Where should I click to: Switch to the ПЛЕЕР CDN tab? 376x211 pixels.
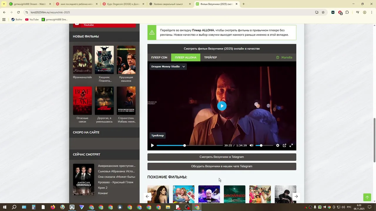159,57
